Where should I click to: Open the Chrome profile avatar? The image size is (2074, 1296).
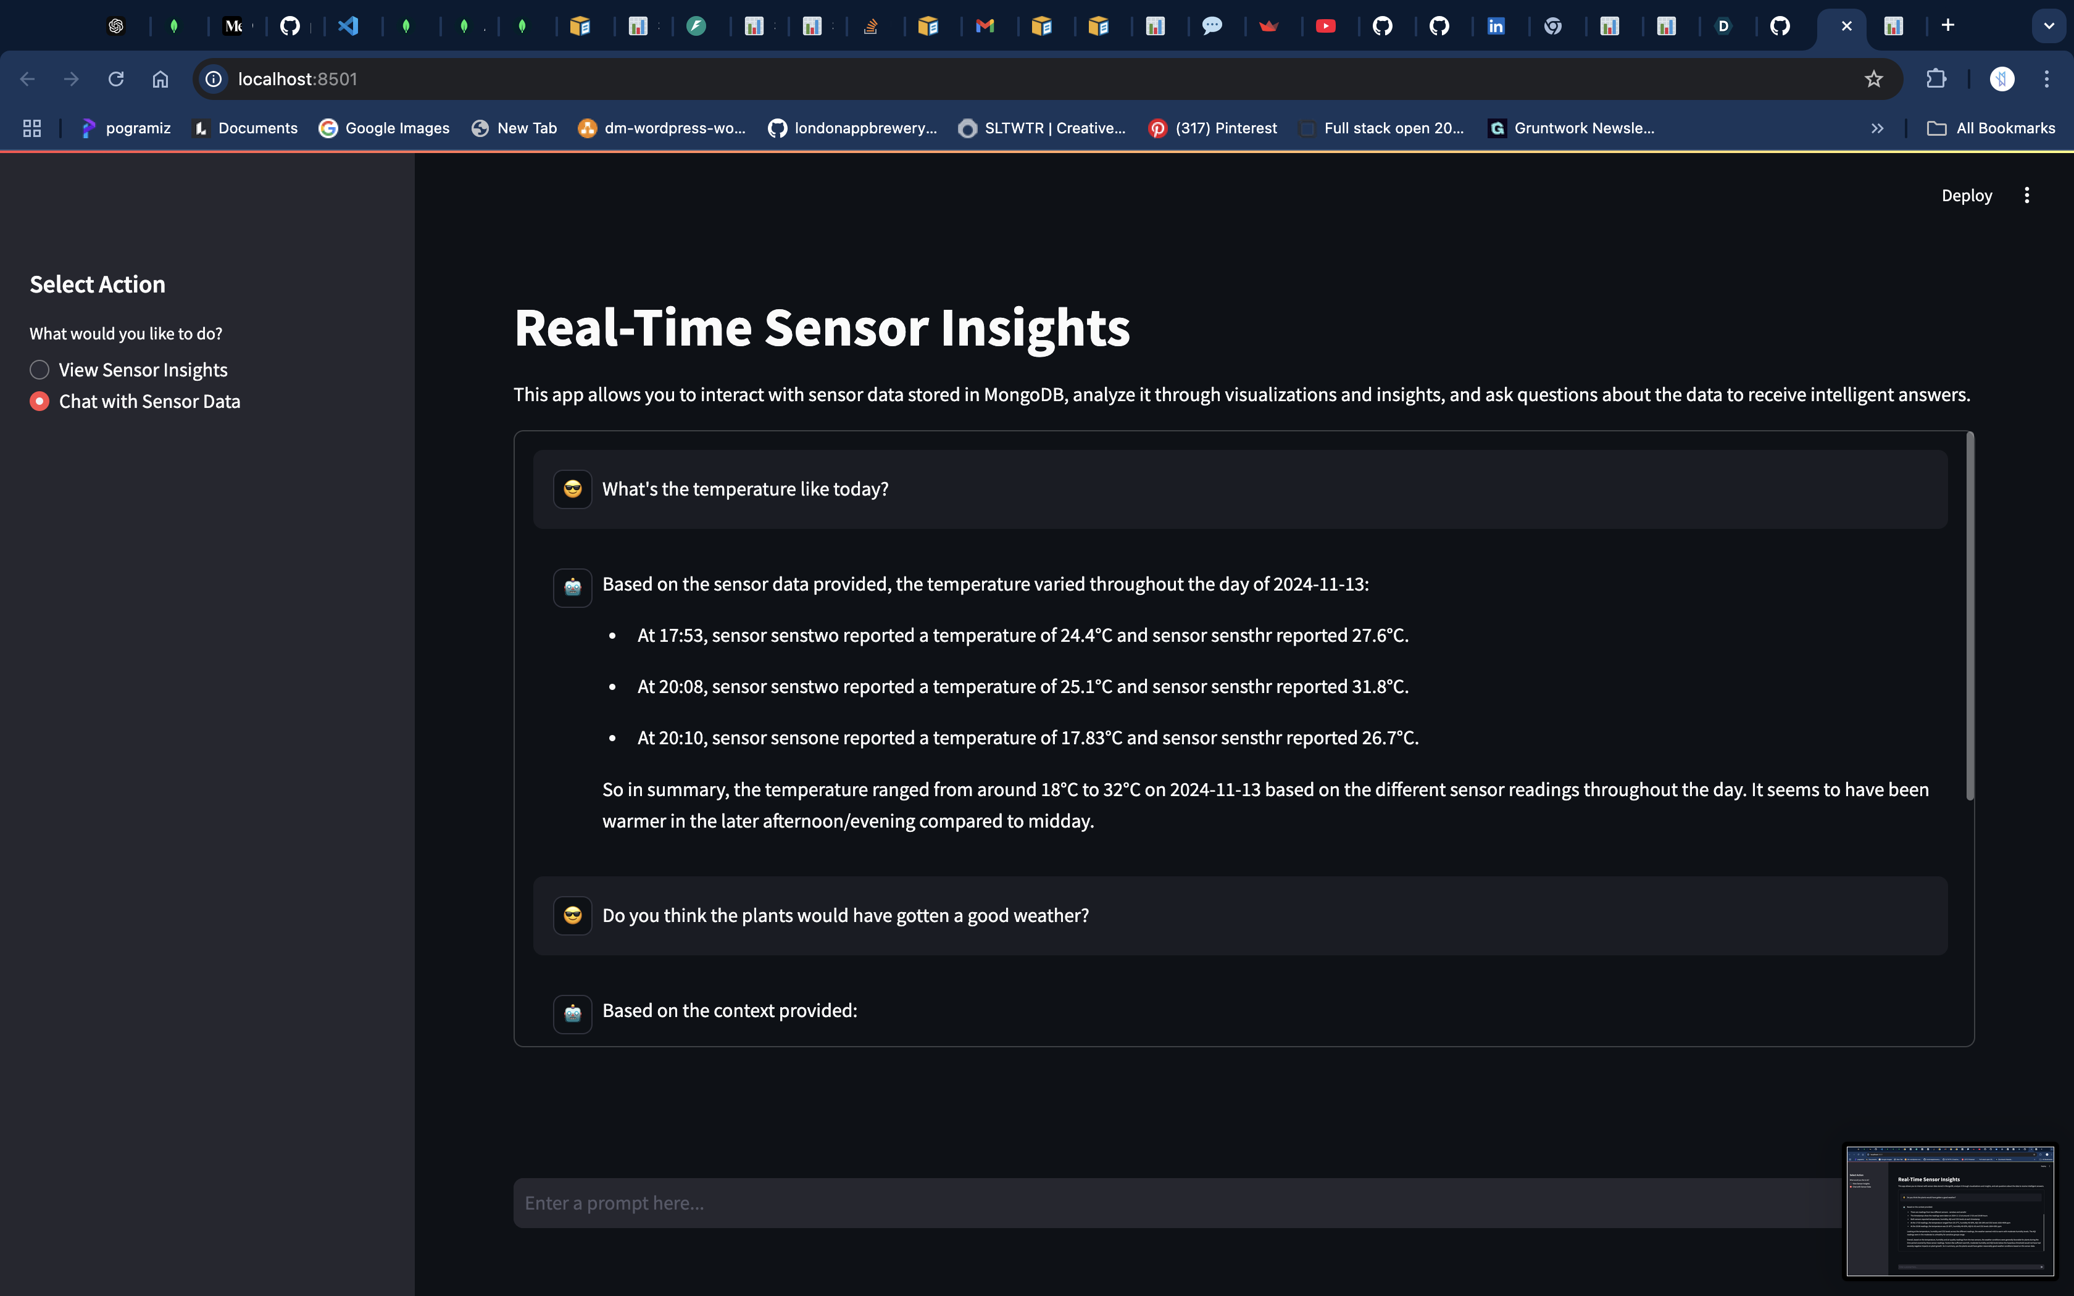[x=2002, y=79]
